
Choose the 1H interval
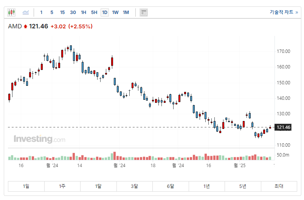tap(84, 12)
